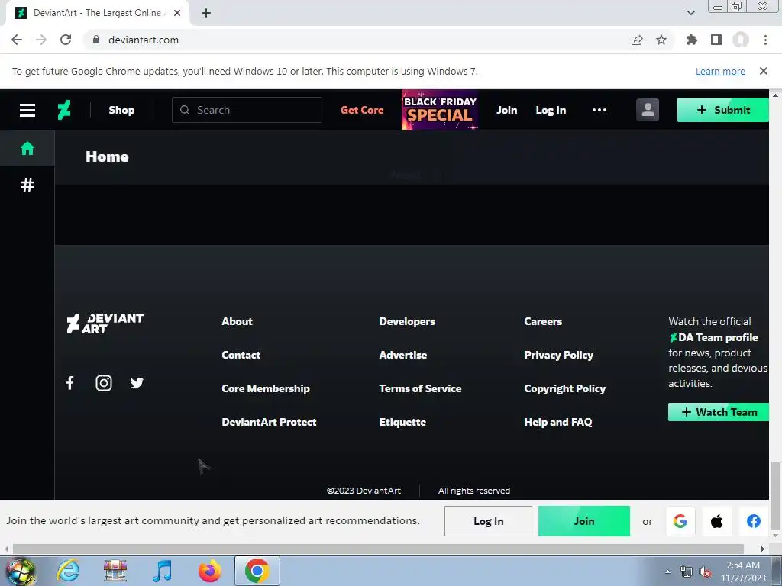This screenshot has width=782, height=586.
Task: Open the Terms of Service link
Action: (420, 388)
